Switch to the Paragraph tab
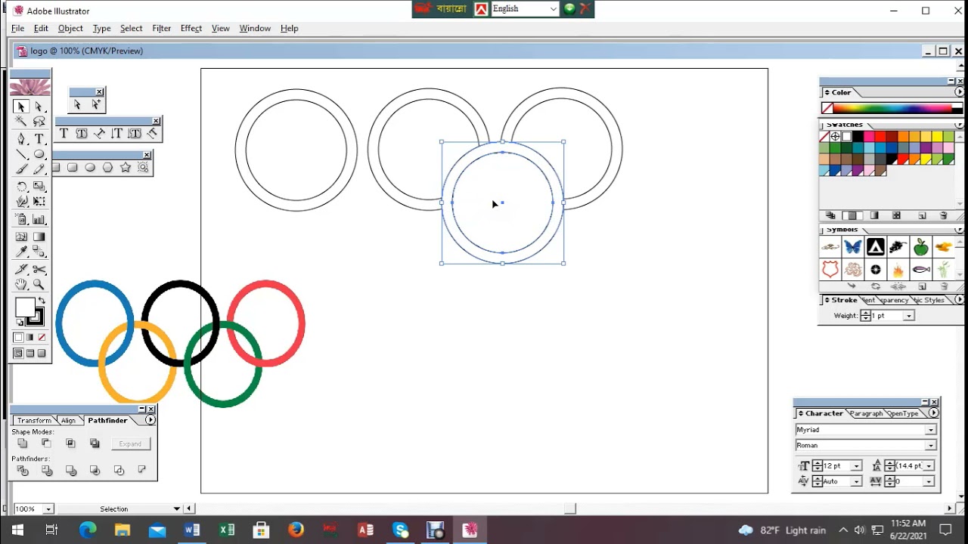Screen dimensions: 968x544 pos(867,413)
